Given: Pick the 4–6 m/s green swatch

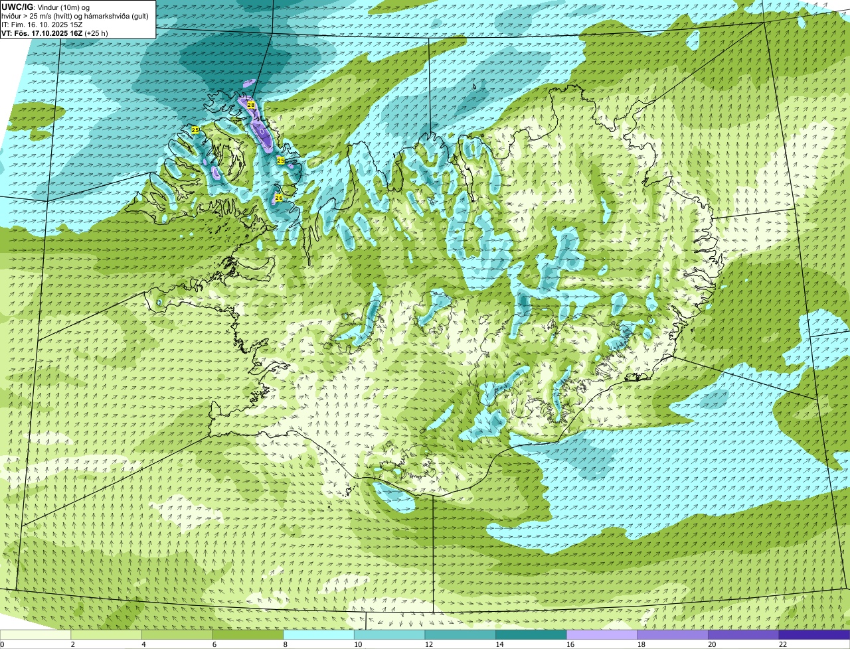Looking at the screenshot, I should tap(177, 634).
